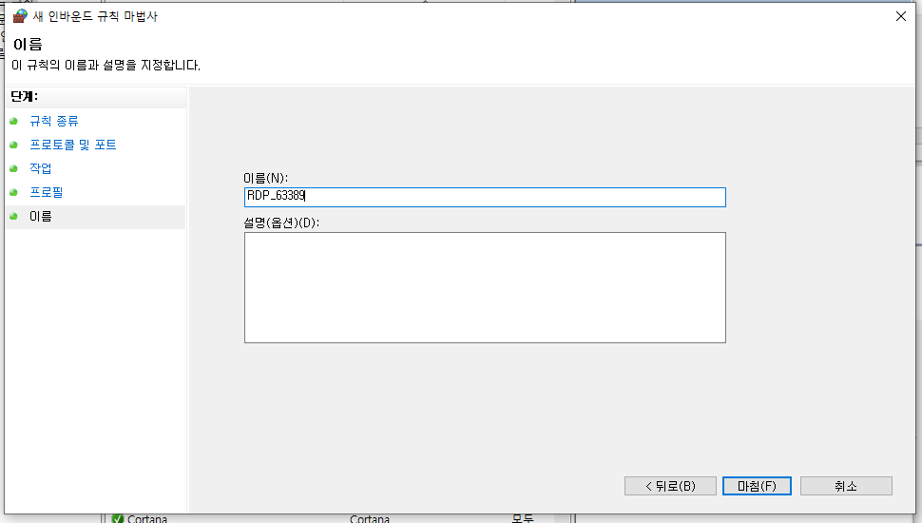Screen dimensions: 922x523
Task: Select the Cortana rule name in background list
Action: tap(147, 519)
